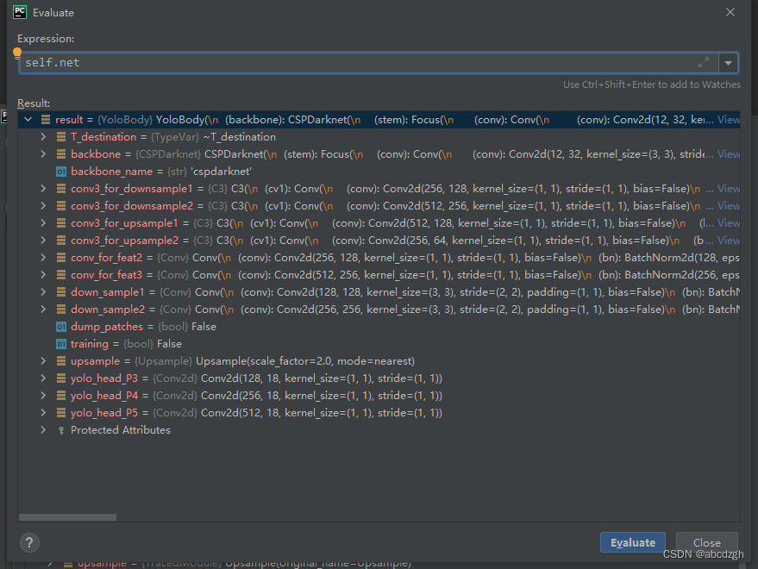This screenshot has width=758, height=569.
Task: Click object icon beside yolo_head_P4
Action: [61, 396]
